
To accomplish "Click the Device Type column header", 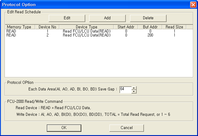I will pos(86,27).
